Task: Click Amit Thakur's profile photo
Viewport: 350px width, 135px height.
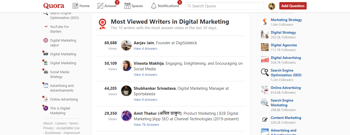Action: coord(126,116)
